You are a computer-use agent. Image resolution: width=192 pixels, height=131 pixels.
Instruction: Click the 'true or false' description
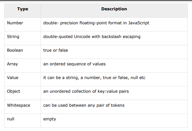[56, 50]
